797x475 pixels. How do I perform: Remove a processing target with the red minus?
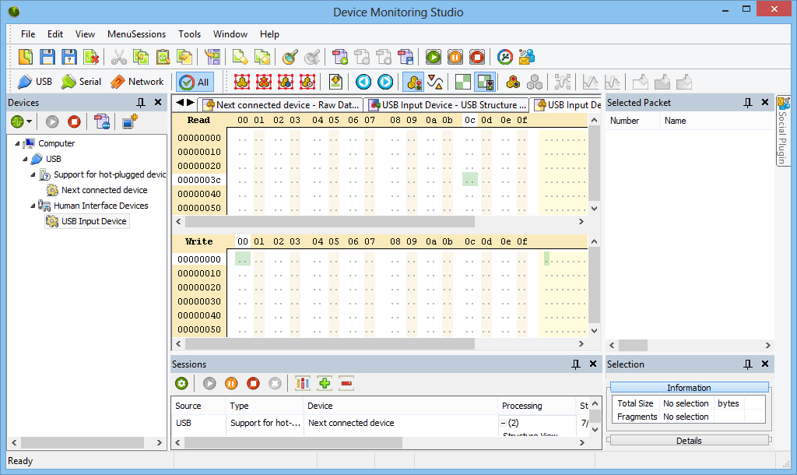(x=345, y=383)
